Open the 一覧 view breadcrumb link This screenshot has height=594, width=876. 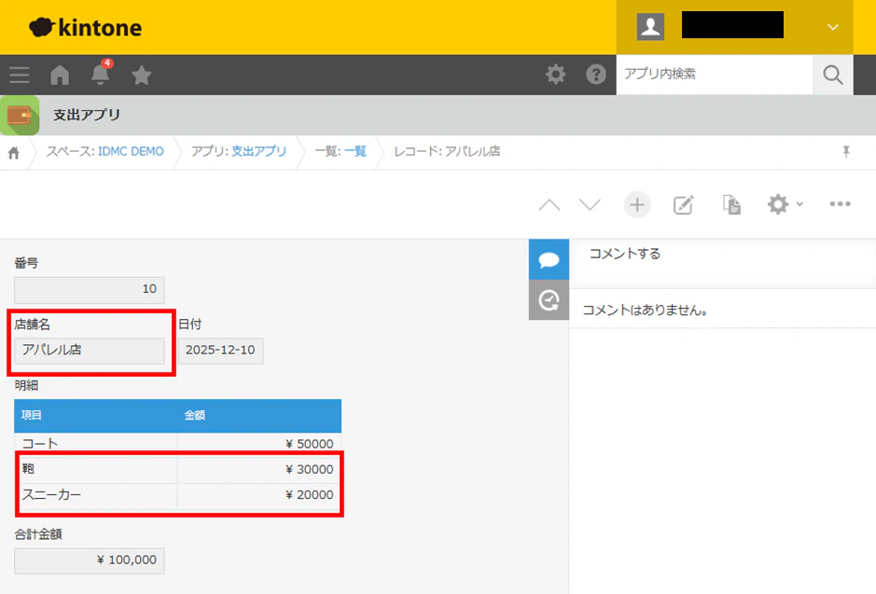tap(355, 151)
